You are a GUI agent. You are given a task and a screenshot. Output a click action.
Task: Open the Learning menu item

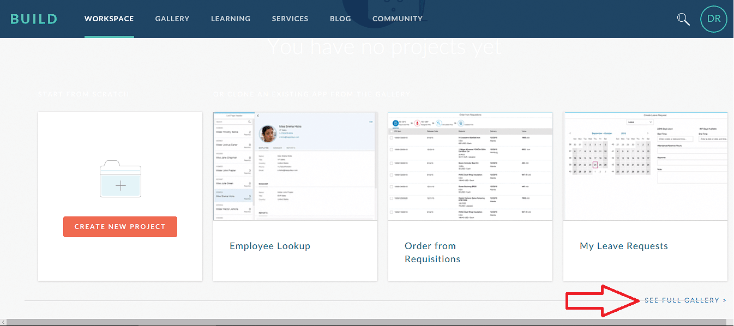231,19
